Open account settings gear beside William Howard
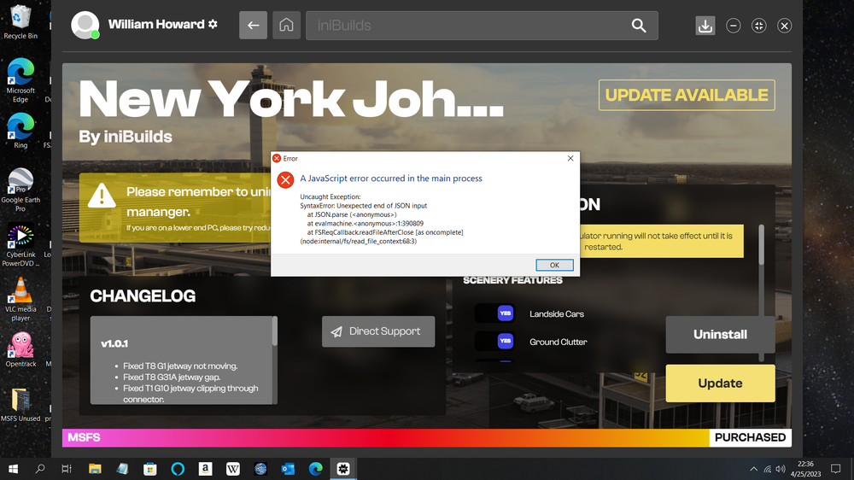854x480 pixels. [x=213, y=24]
